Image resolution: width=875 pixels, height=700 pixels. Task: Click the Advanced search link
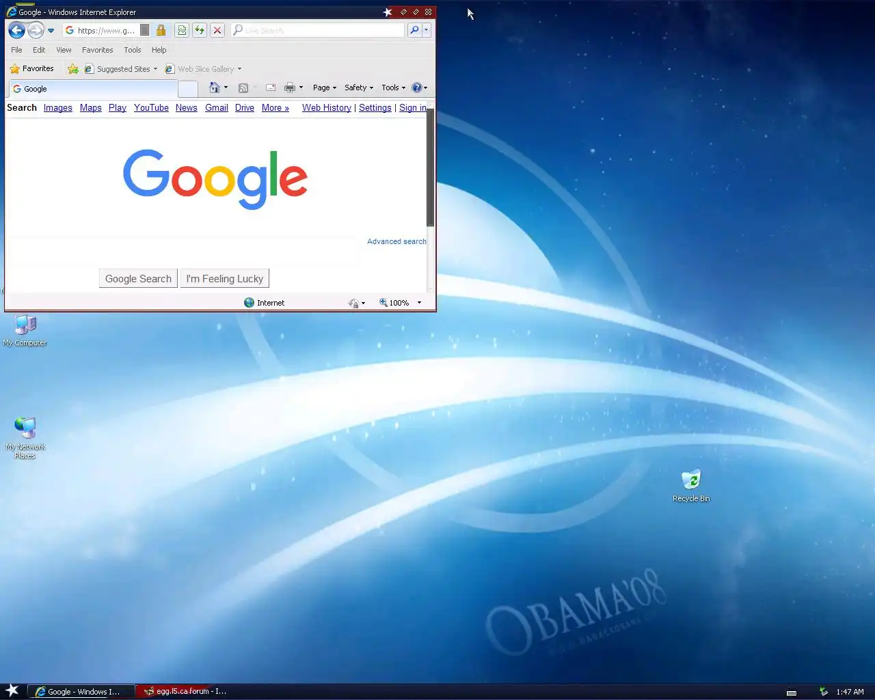tap(396, 241)
